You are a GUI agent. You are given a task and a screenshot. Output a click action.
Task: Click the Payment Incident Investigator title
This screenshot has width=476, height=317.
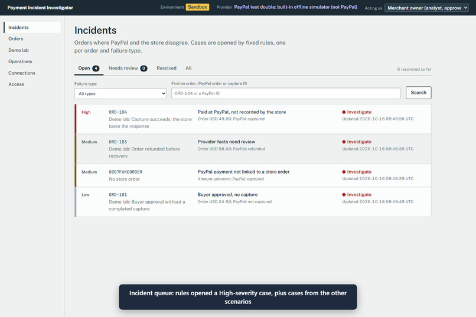click(40, 8)
